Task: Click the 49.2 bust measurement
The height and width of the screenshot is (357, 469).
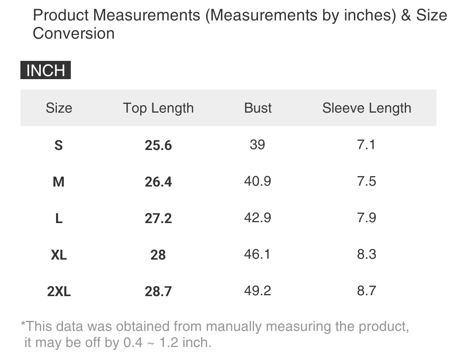Action: point(258,290)
